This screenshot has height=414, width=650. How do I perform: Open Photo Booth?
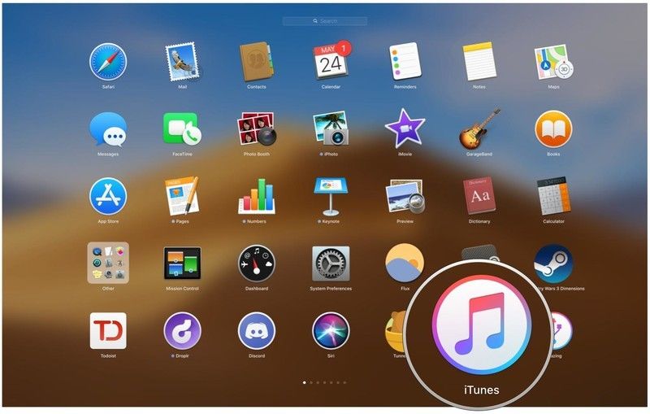(256, 129)
